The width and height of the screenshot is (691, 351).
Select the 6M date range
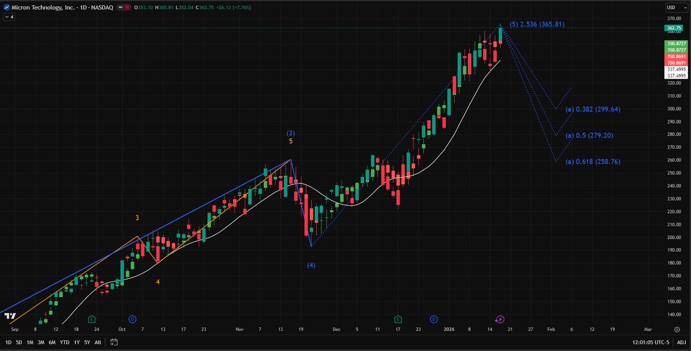52,342
